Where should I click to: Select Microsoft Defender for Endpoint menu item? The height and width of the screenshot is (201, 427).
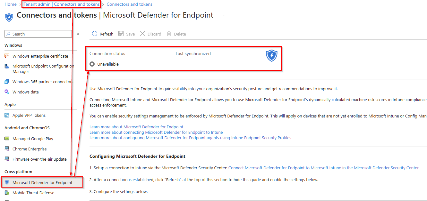[42, 182]
